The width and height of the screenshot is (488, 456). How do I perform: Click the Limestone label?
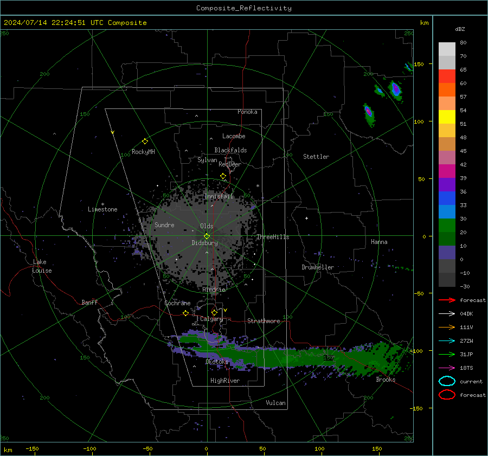[102, 209]
